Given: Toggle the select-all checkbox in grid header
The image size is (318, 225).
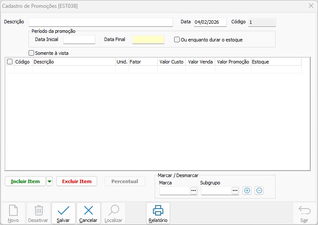Looking at the screenshot, I should (x=10, y=62).
